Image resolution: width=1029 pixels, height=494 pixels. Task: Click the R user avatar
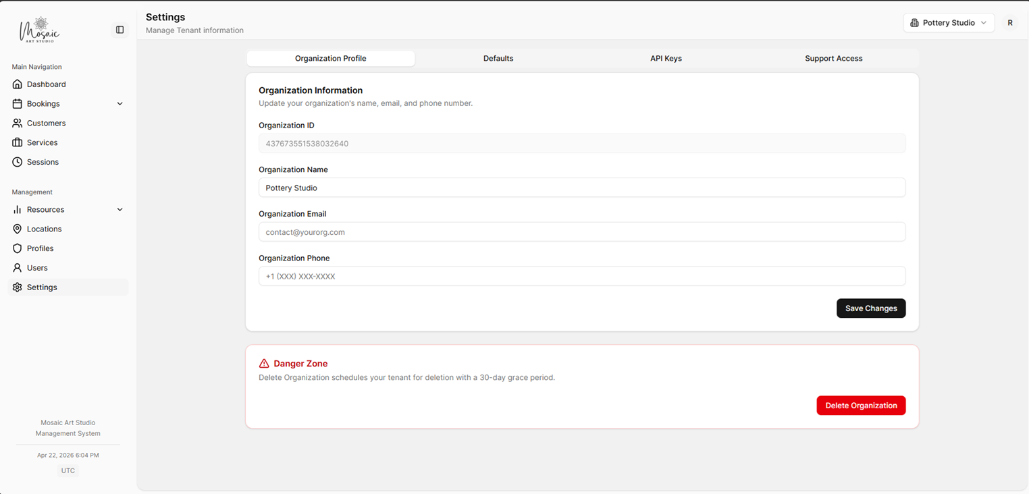tap(1010, 22)
